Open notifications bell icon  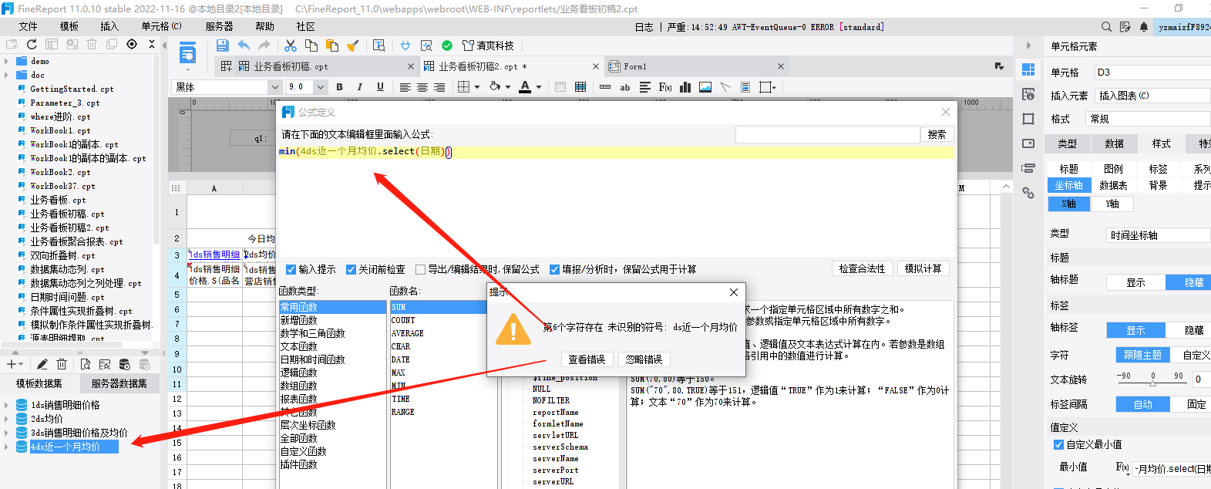pyautogui.click(x=1144, y=27)
